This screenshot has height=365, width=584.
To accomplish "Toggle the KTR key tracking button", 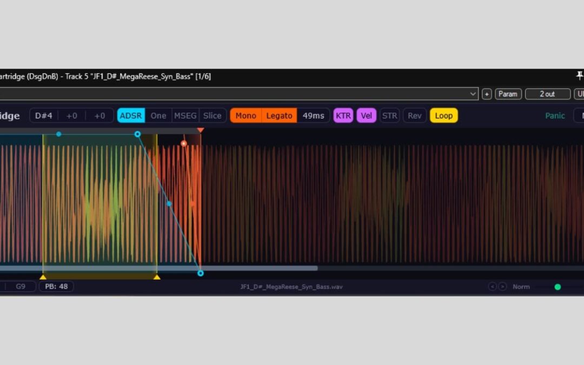I will pyautogui.click(x=343, y=116).
